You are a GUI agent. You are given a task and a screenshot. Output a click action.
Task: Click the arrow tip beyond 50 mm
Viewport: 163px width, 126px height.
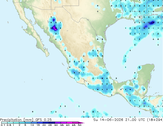point(81,123)
